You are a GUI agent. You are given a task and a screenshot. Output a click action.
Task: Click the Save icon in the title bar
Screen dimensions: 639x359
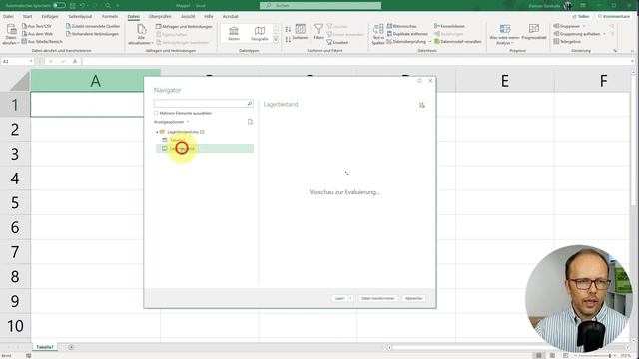coord(73,5)
